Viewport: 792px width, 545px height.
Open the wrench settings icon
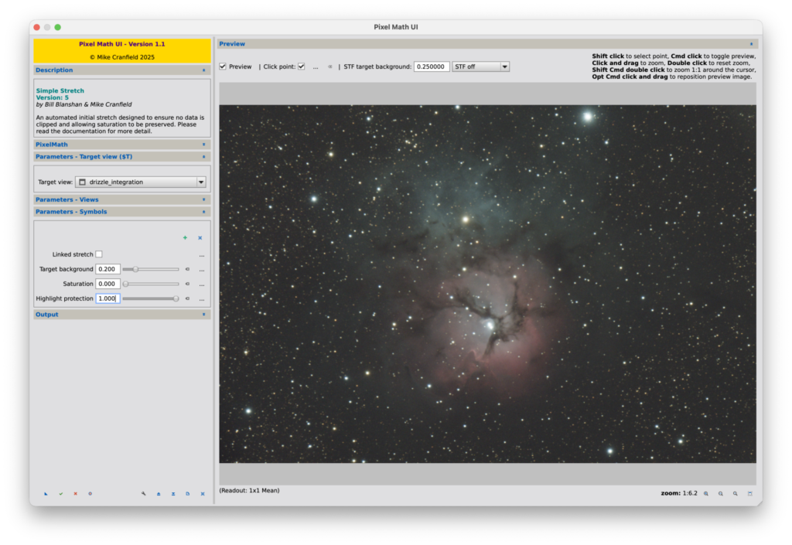[x=143, y=493]
